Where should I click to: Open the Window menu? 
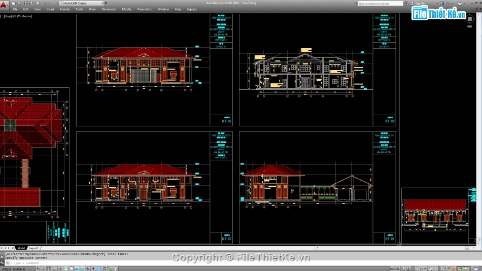tap(163, 9)
